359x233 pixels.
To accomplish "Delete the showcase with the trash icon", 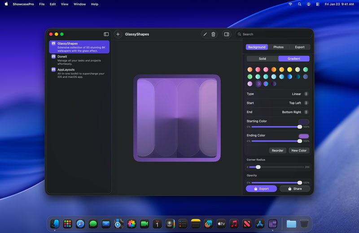I will coord(213,34).
